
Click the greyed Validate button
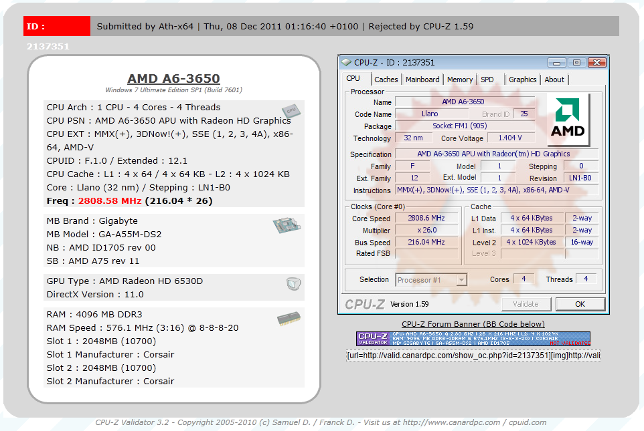click(x=526, y=304)
